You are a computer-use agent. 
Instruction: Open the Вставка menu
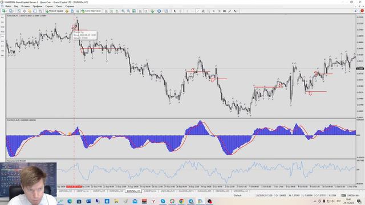click(x=25, y=6)
